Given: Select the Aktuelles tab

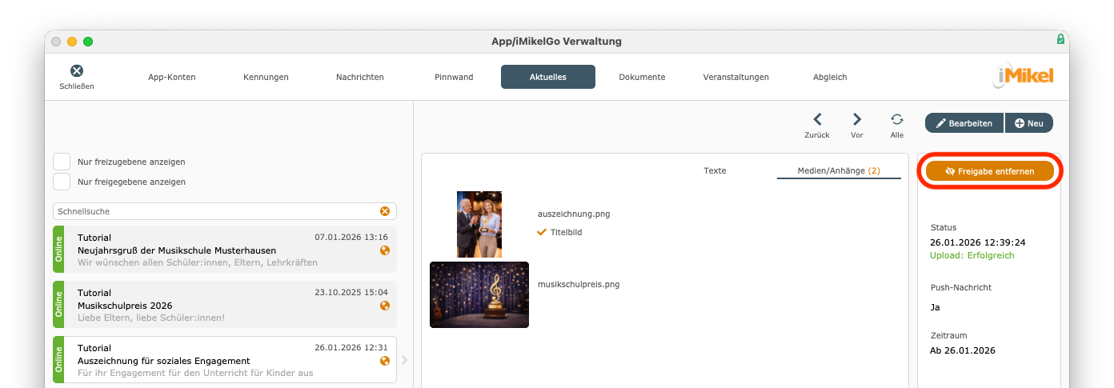Looking at the screenshot, I should click(x=548, y=77).
